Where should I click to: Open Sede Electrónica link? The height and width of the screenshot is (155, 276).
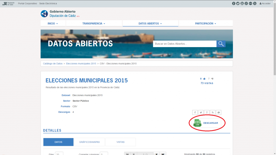coord(48,3)
